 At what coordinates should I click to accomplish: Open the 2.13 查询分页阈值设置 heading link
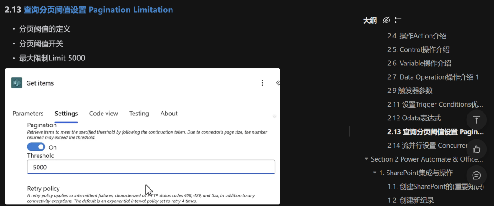pyautogui.click(x=98, y=10)
